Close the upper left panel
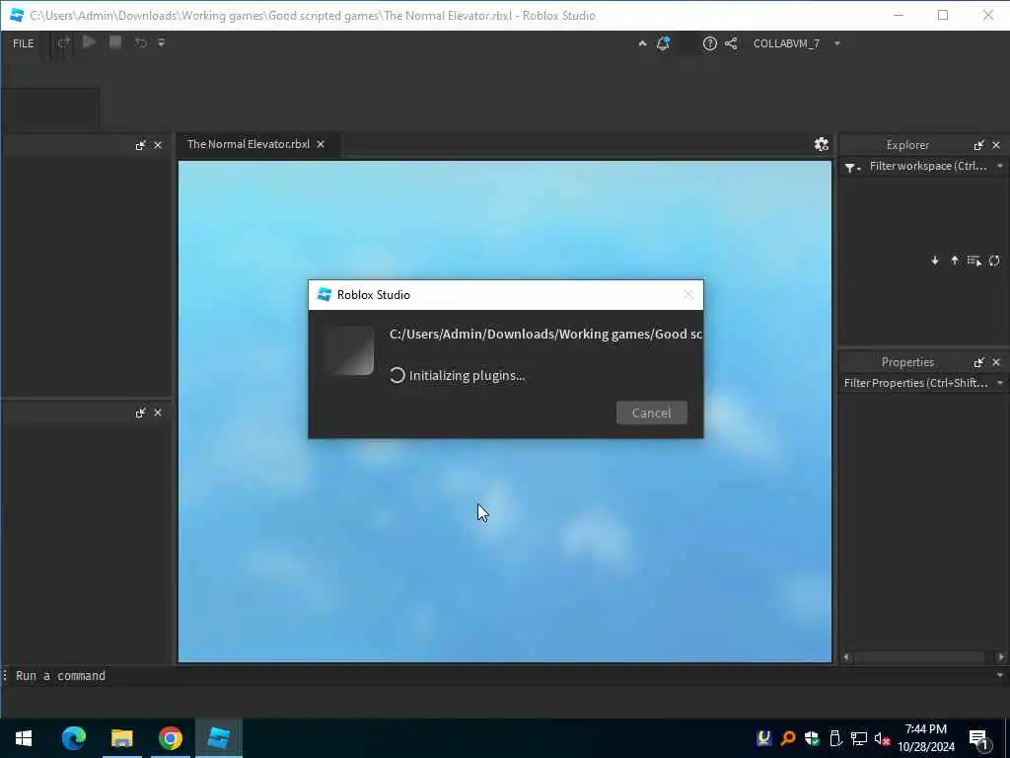Screen dimensions: 1010x758 click(158, 146)
